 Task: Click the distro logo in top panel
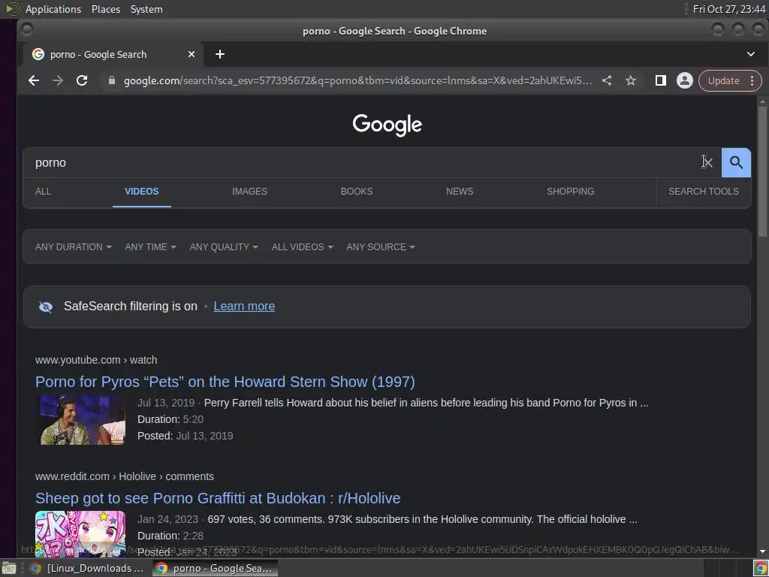pyautogui.click(x=12, y=9)
